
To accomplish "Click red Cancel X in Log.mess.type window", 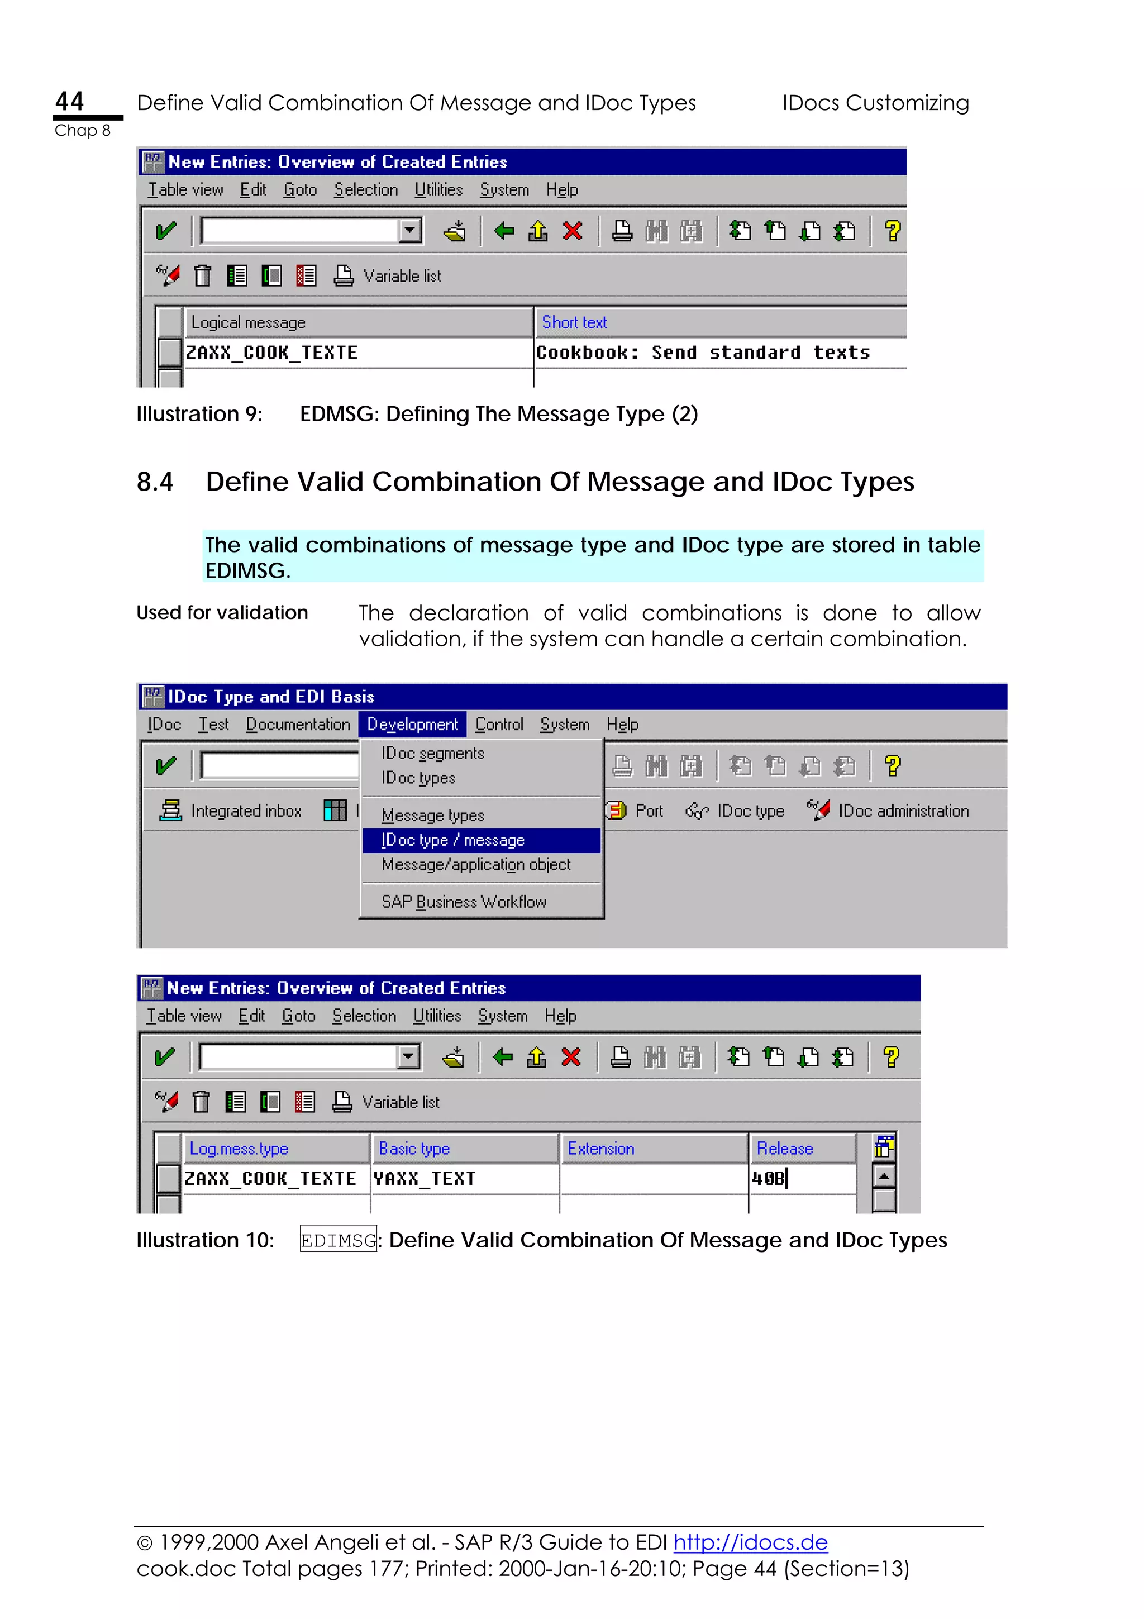I will [571, 1056].
